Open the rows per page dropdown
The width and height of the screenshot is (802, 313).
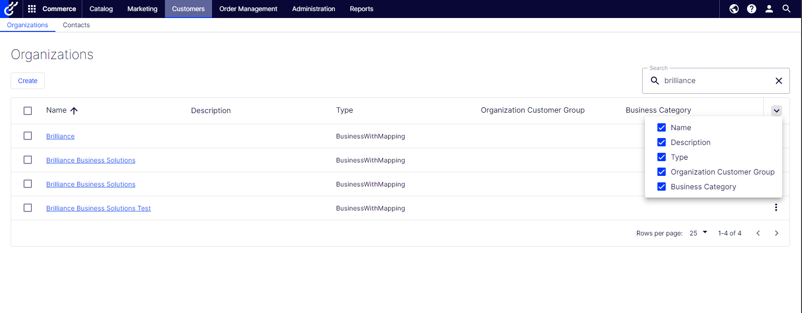click(698, 233)
